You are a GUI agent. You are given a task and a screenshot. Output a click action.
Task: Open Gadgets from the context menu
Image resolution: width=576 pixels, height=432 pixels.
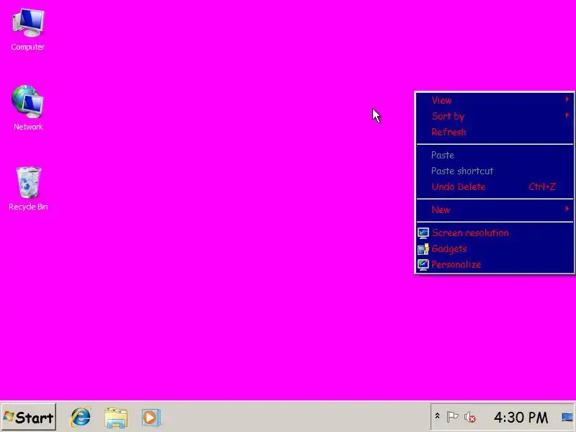point(495,248)
